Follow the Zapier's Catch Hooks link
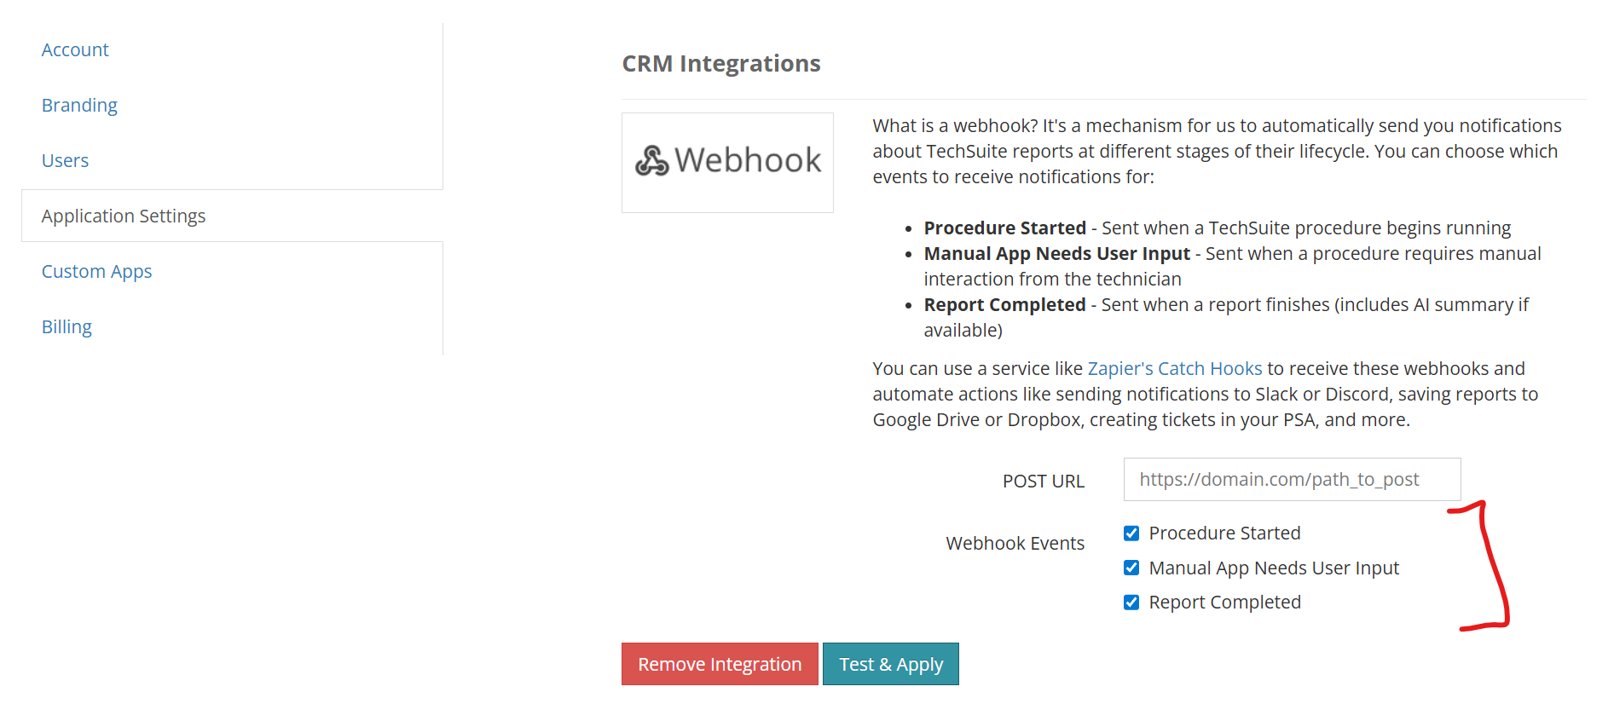The image size is (1614, 721). click(1174, 369)
